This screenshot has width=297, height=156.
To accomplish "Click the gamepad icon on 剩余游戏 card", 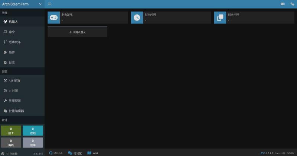I will (53, 17).
